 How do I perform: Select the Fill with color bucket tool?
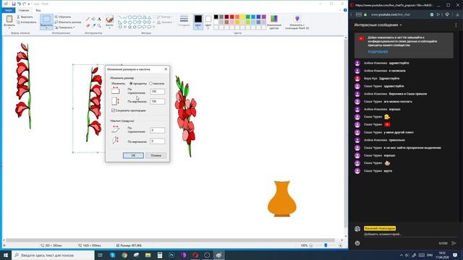[93, 19]
